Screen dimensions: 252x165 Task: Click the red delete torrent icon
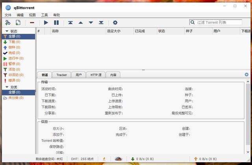[x=32, y=23]
